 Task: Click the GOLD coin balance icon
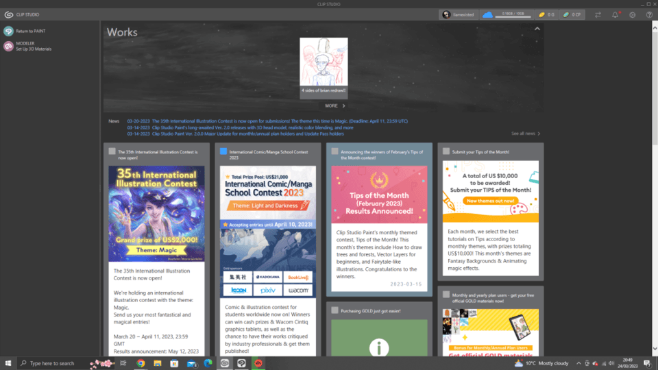(541, 14)
